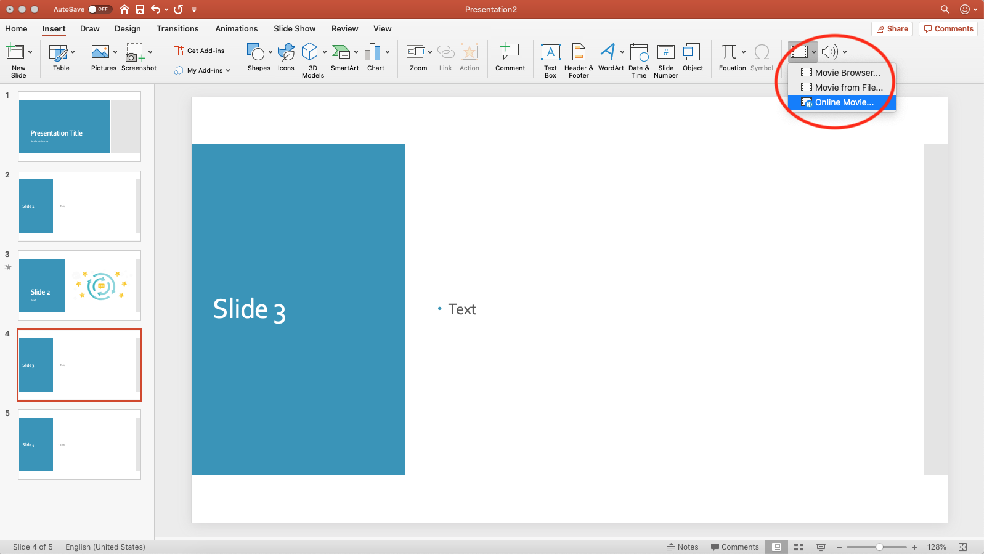Toggle Notes pane in status bar
The width and height of the screenshot is (984, 554).
[683, 547]
